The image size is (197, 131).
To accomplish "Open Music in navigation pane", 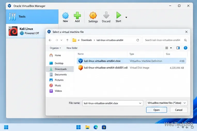I will tap(60, 85).
